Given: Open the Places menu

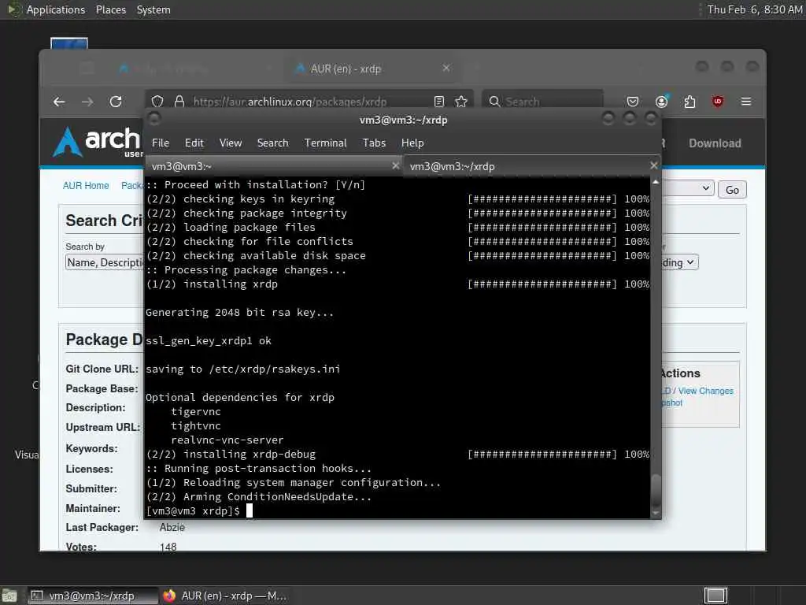Looking at the screenshot, I should pyautogui.click(x=111, y=9).
